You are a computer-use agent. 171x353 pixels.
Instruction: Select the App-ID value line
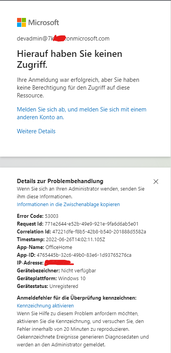click(74, 255)
